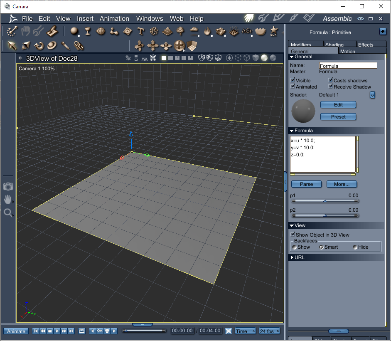Open the Animation menu
The image size is (391, 341).
click(114, 19)
